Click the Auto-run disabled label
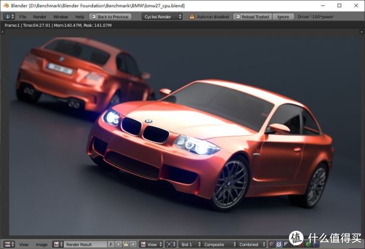The image size is (365, 249). coord(213,17)
